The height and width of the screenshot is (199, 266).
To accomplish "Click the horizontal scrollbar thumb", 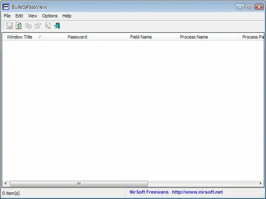I will (79, 184).
